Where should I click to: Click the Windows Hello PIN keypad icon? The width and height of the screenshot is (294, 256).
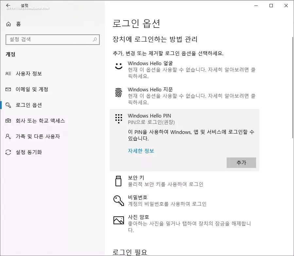click(x=119, y=119)
